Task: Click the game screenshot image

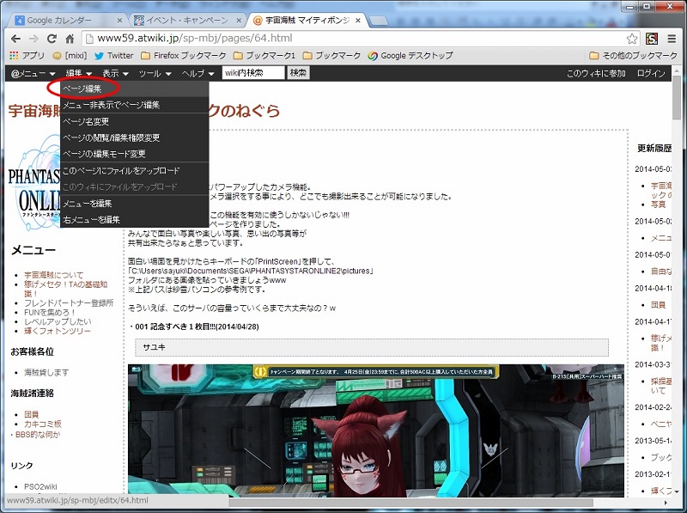Action: 376,431
